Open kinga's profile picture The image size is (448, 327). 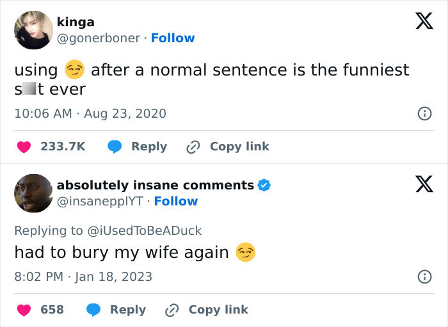coord(33,30)
